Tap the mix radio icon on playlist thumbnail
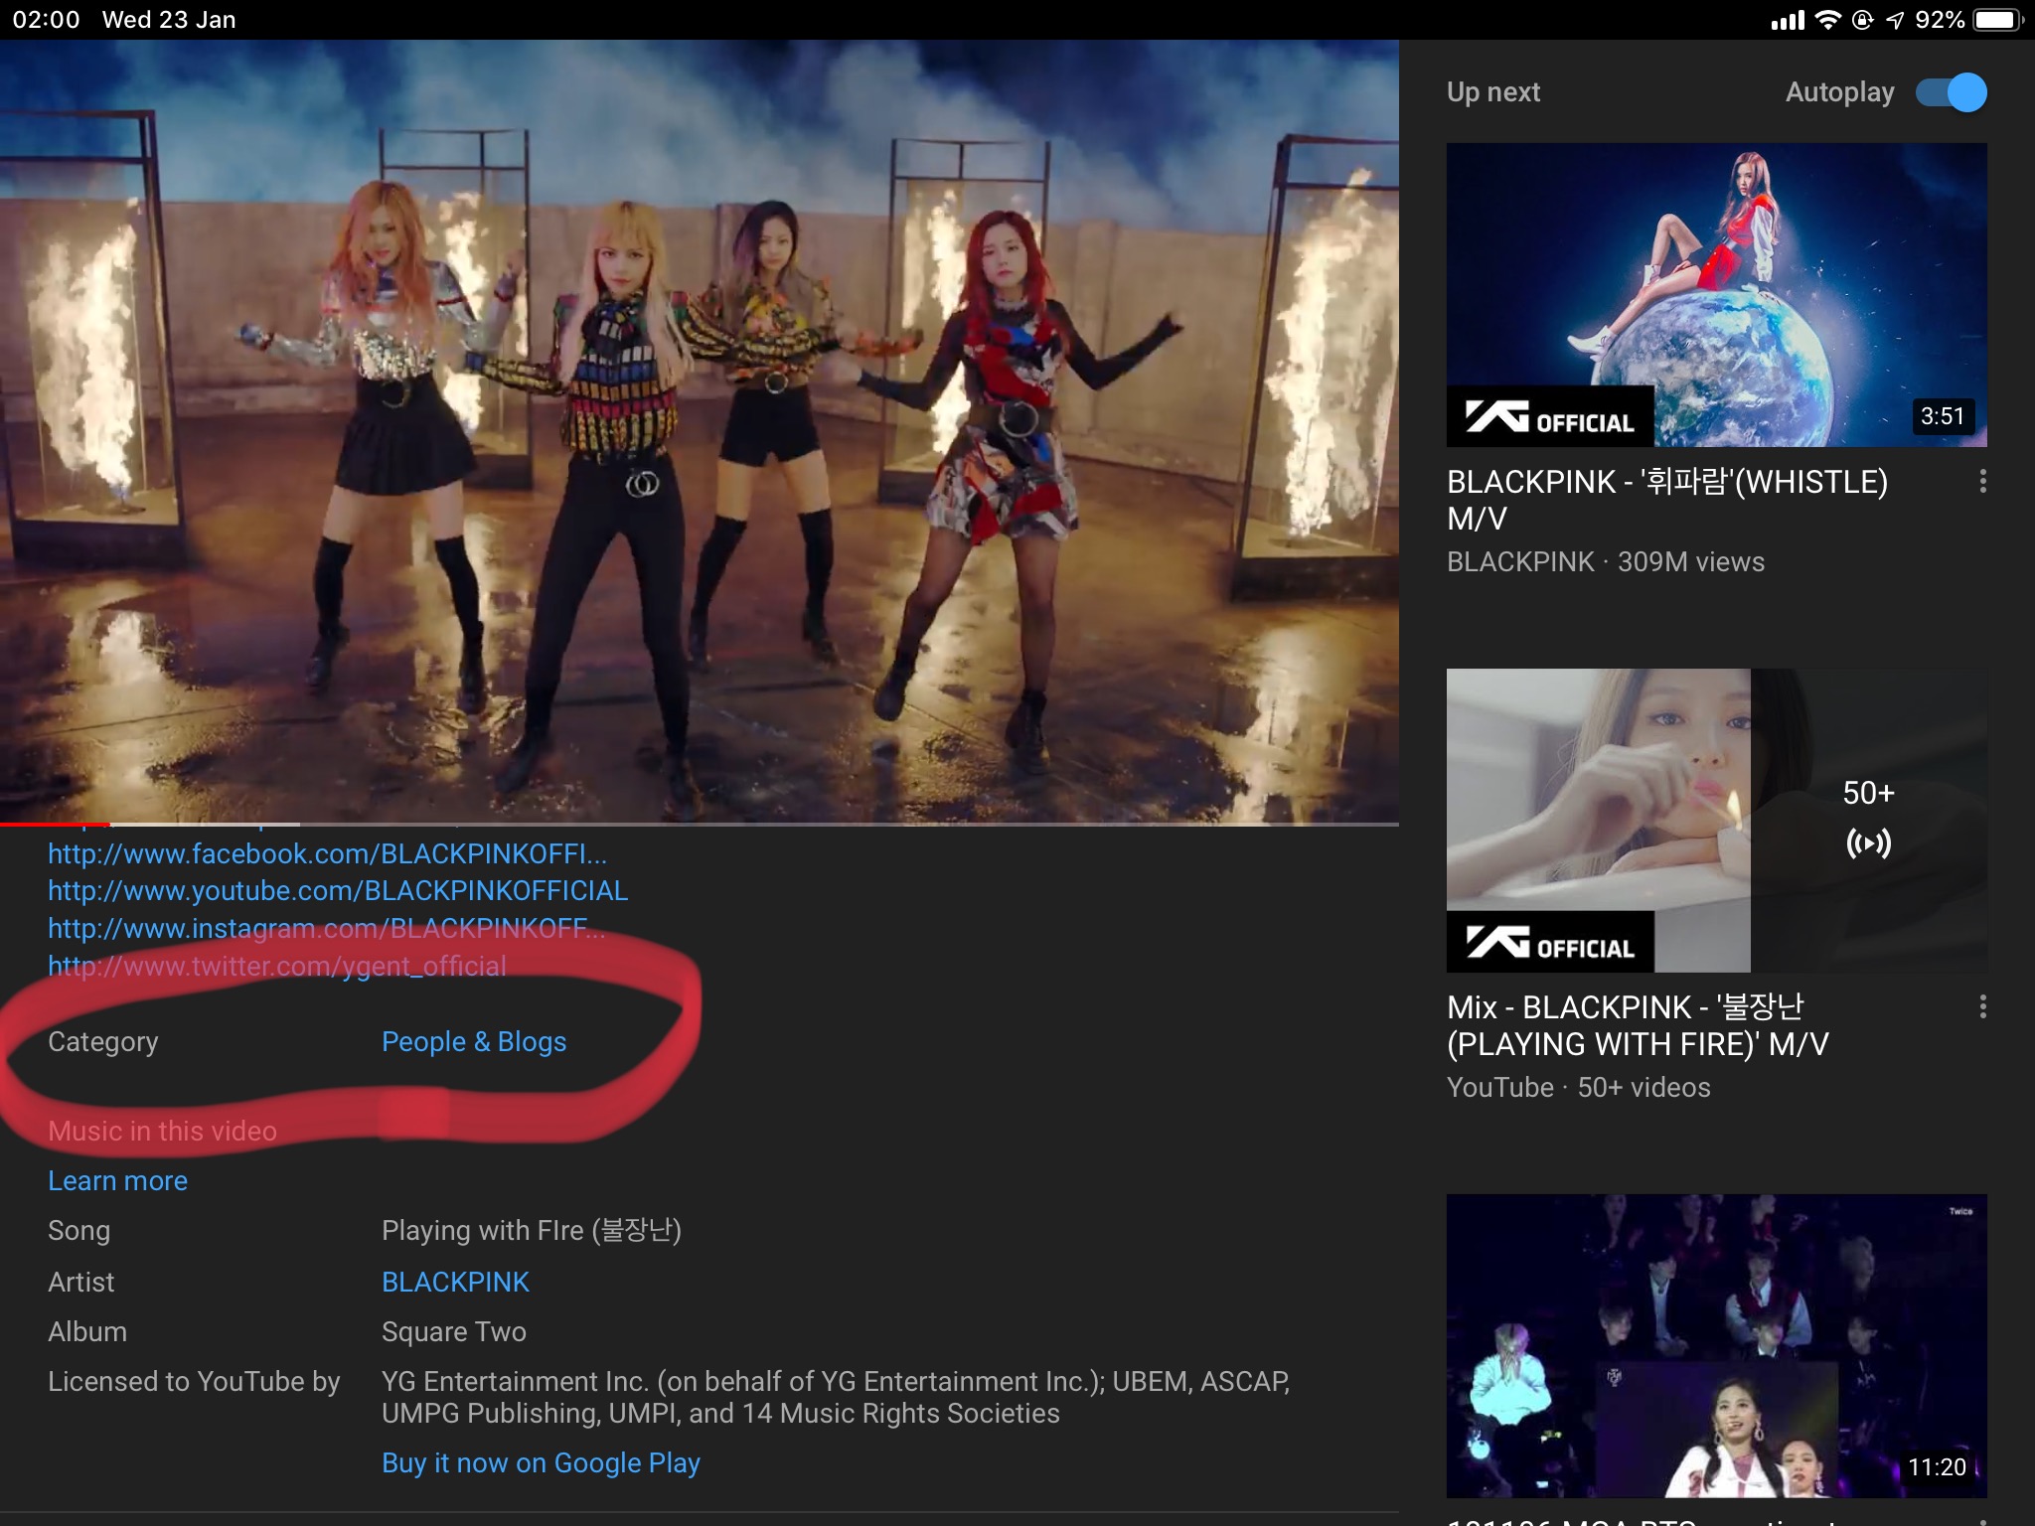 1868,844
